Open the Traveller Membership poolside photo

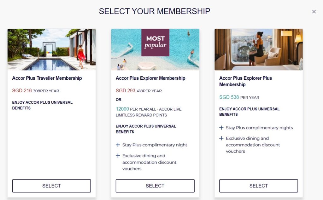tap(51, 49)
